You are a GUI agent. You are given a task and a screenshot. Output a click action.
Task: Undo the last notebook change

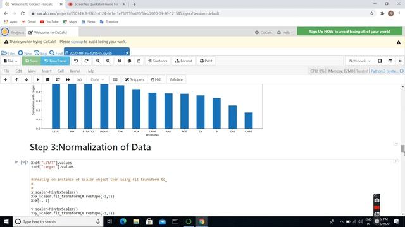click(x=76, y=61)
